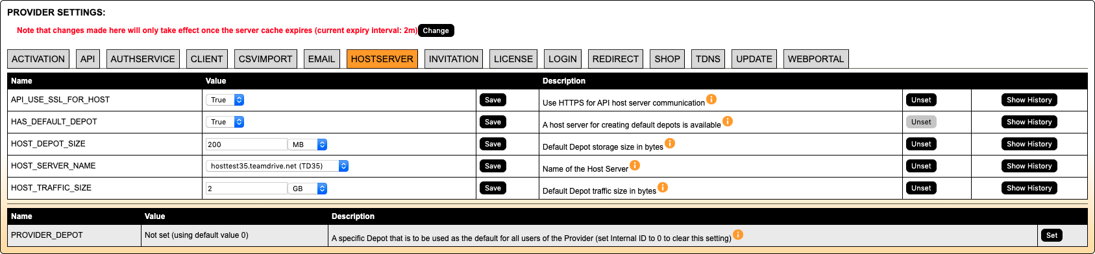Click the HAS_DEFAULT_DEPOT setting name
This screenshot has height=254, width=1095.
tap(54, 122)
